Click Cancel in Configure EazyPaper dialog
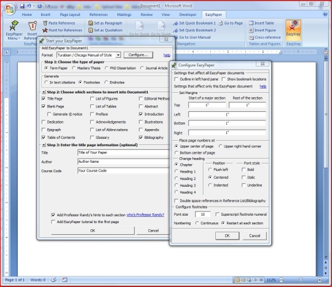Viewport: 332px width, 287px height. coord(255,236)
